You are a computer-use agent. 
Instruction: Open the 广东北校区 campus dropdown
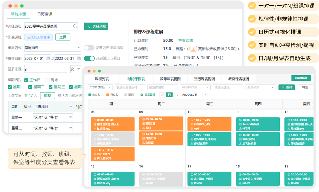tap(100, 87)
